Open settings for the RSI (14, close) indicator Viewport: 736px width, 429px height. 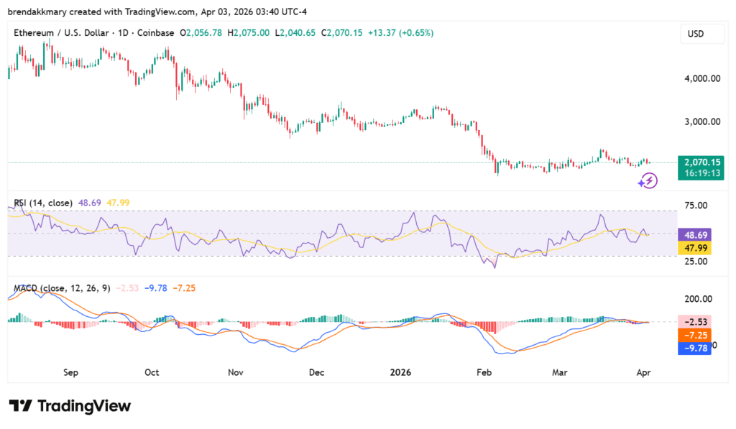[x=42, y=203]
